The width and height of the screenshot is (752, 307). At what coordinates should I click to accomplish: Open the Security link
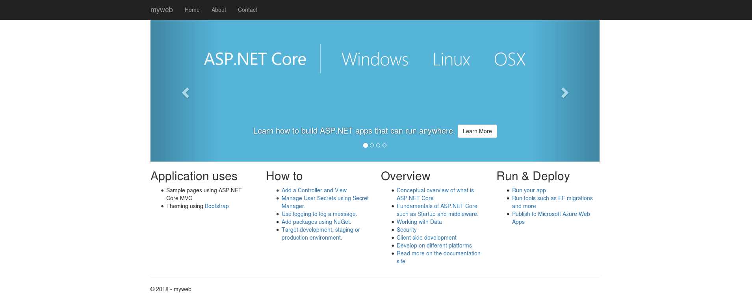pos(407,230)
